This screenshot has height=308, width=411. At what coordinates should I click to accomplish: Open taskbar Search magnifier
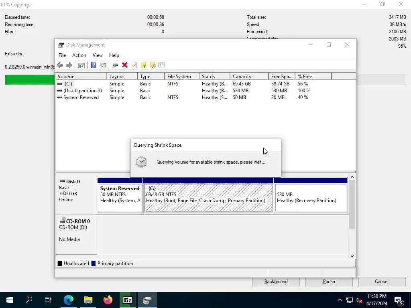[29, 300]
